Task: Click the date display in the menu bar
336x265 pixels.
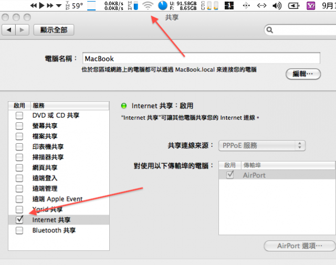Action: (x=329, y=6)
